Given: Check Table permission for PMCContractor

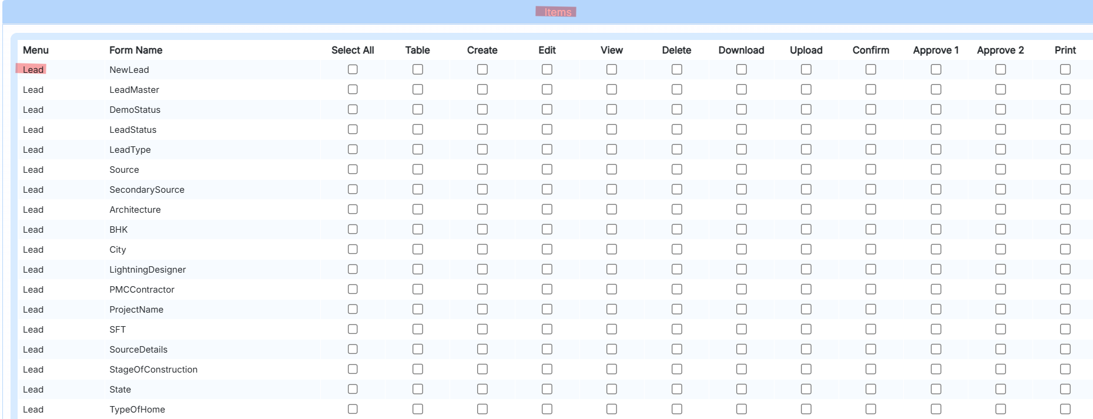Looking at the screenshot, I should pos(417,289).
